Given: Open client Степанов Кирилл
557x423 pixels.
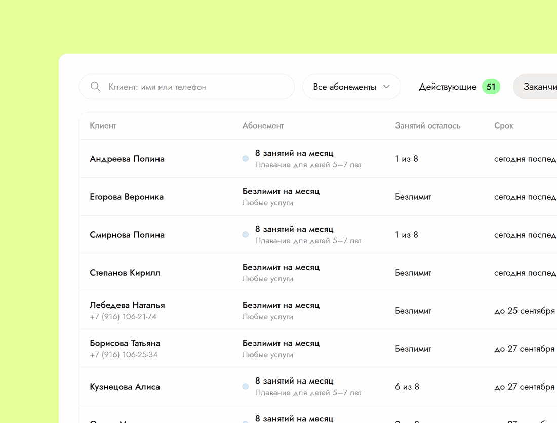Looking at the screenshot, I should 125,273.
